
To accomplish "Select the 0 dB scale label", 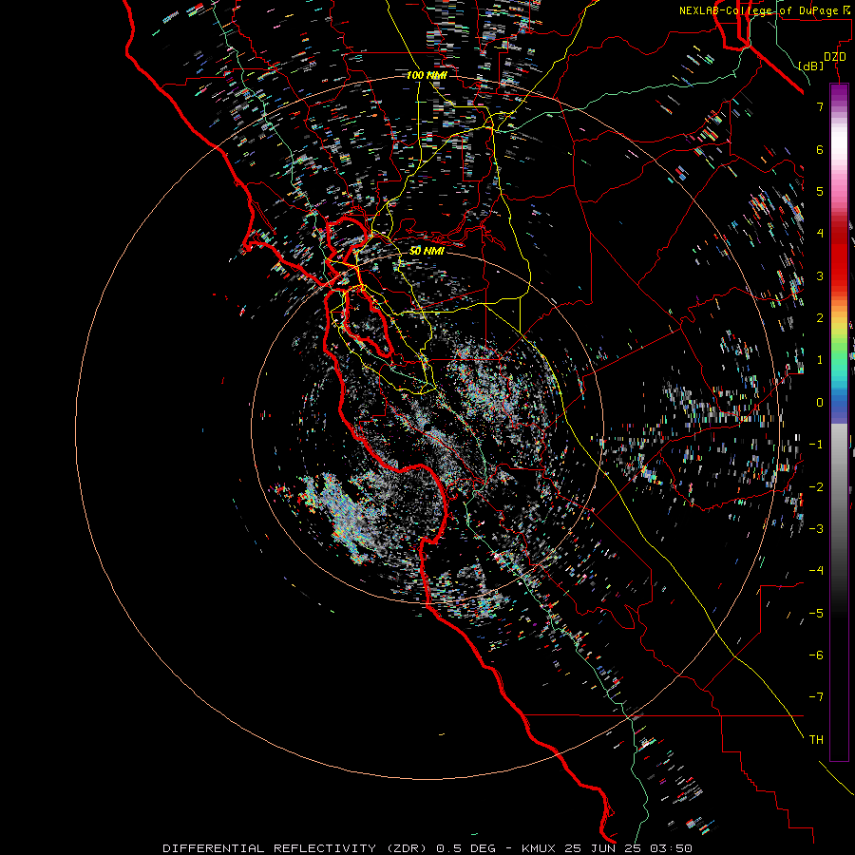I will (x=820, y=403).
